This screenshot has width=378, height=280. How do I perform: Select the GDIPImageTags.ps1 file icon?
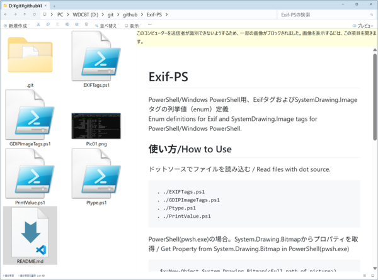point(30,115)
